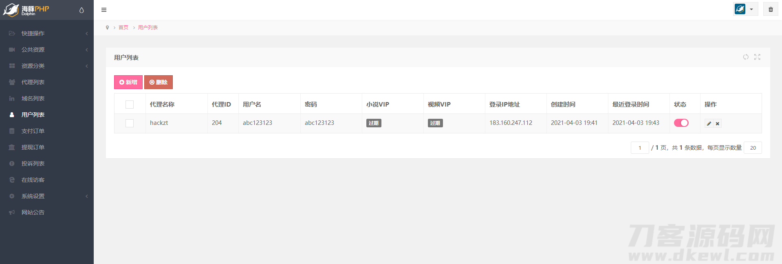Open 支付订单 in the sidebar

pos(33,131)
